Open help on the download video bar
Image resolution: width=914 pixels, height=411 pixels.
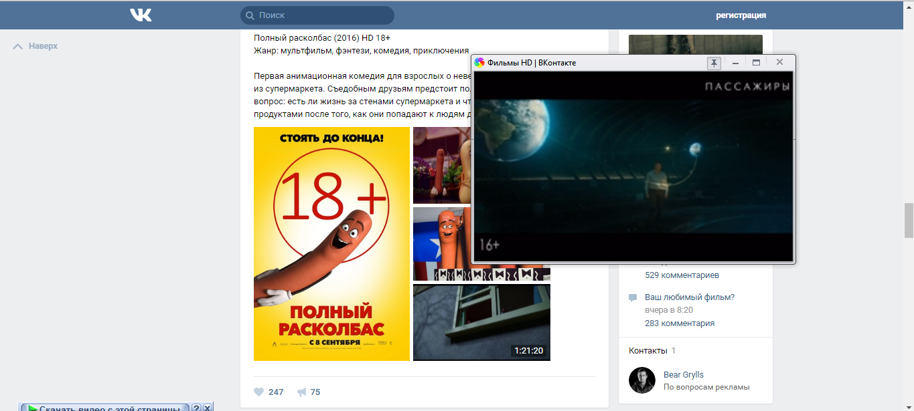click(196, 408)
